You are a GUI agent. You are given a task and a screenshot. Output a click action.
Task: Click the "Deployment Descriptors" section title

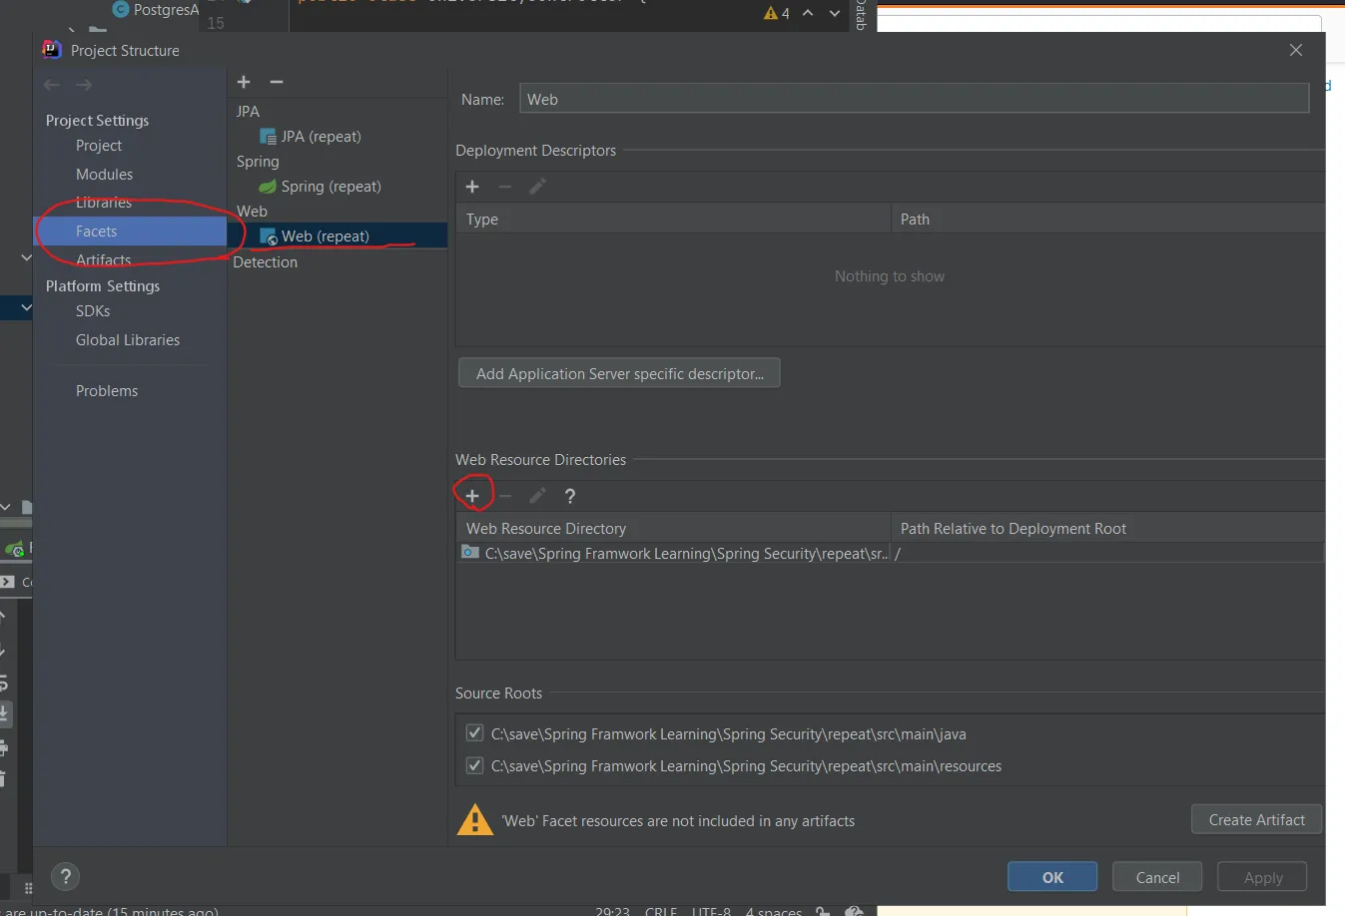pyautogui.click(x=535, y=151)
